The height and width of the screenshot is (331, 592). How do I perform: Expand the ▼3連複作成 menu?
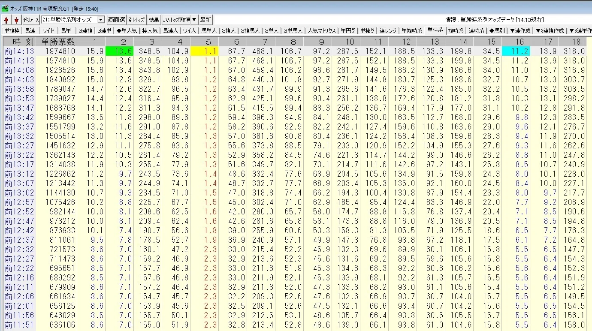click(550, 31)
